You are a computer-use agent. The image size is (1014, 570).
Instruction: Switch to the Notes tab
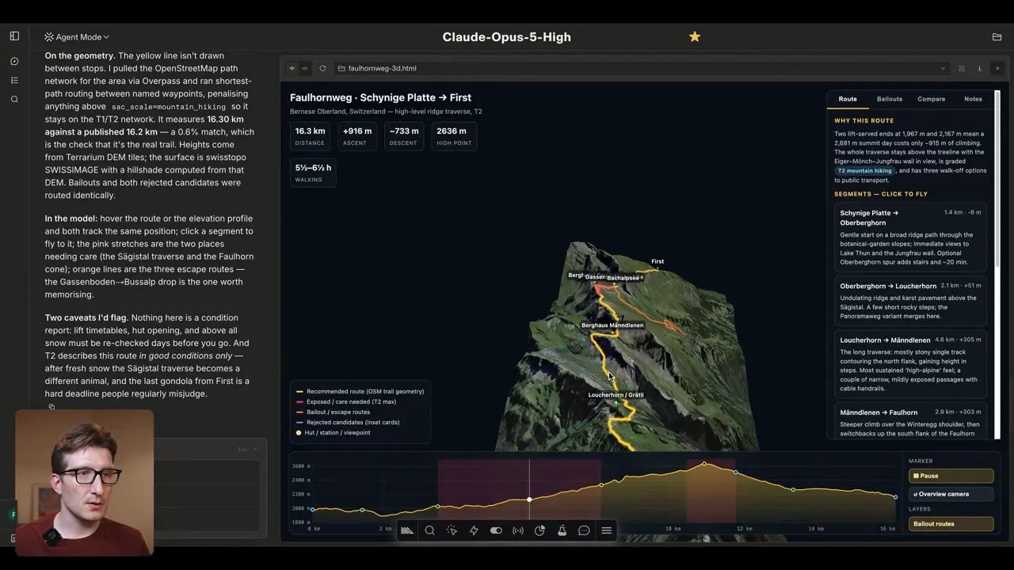pos(973,99)
